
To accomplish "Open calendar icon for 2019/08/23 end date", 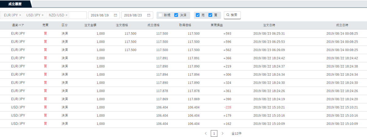I will (x=149, y=15).
